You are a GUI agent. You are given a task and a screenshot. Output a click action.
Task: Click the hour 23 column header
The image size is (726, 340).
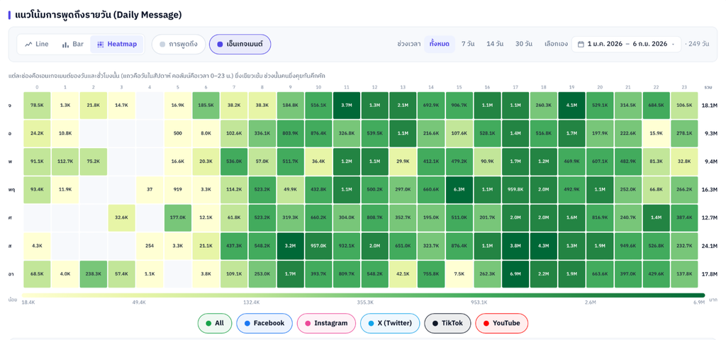tap(685, 87)
